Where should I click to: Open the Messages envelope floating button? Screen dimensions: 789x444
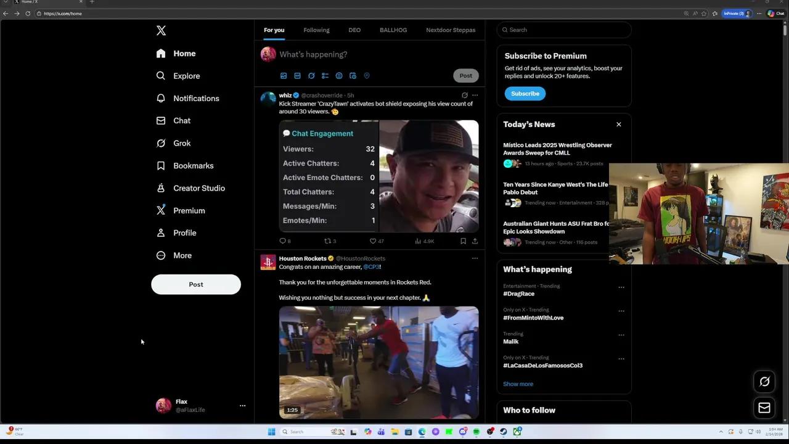pos(764,408)
